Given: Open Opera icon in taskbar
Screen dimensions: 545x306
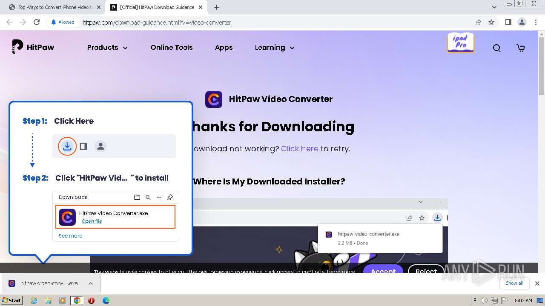Looking at the screenshot, I should tap(91, 300).
